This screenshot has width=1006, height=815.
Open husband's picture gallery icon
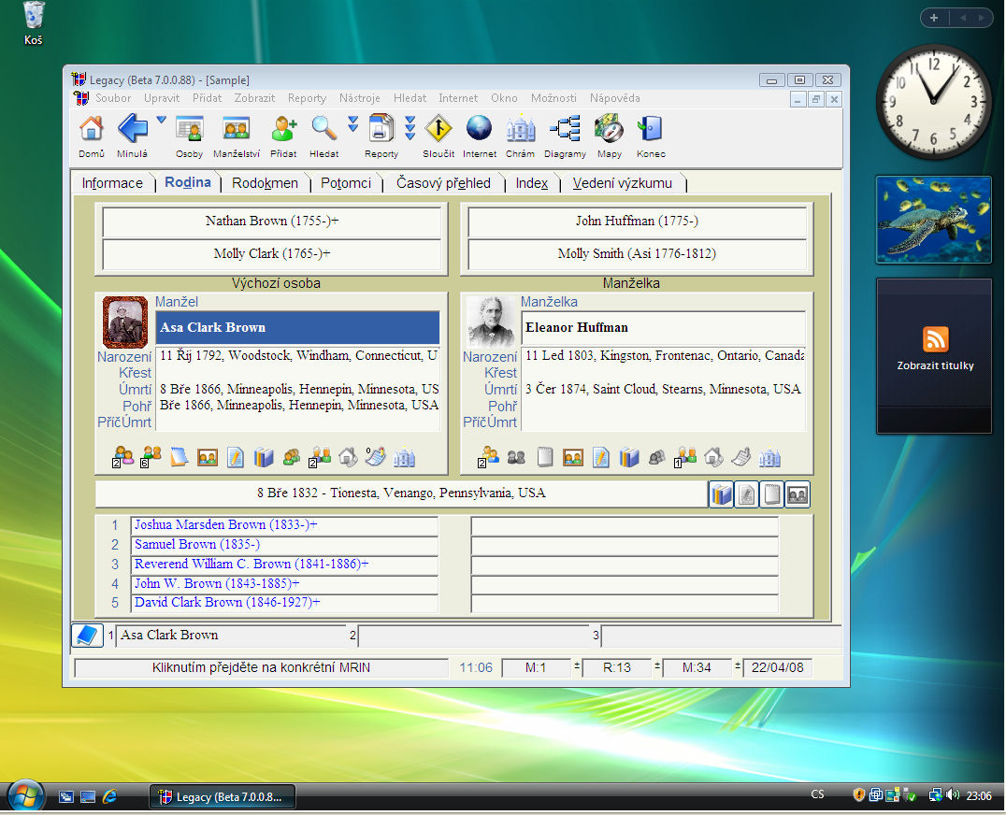coord(208,457)
